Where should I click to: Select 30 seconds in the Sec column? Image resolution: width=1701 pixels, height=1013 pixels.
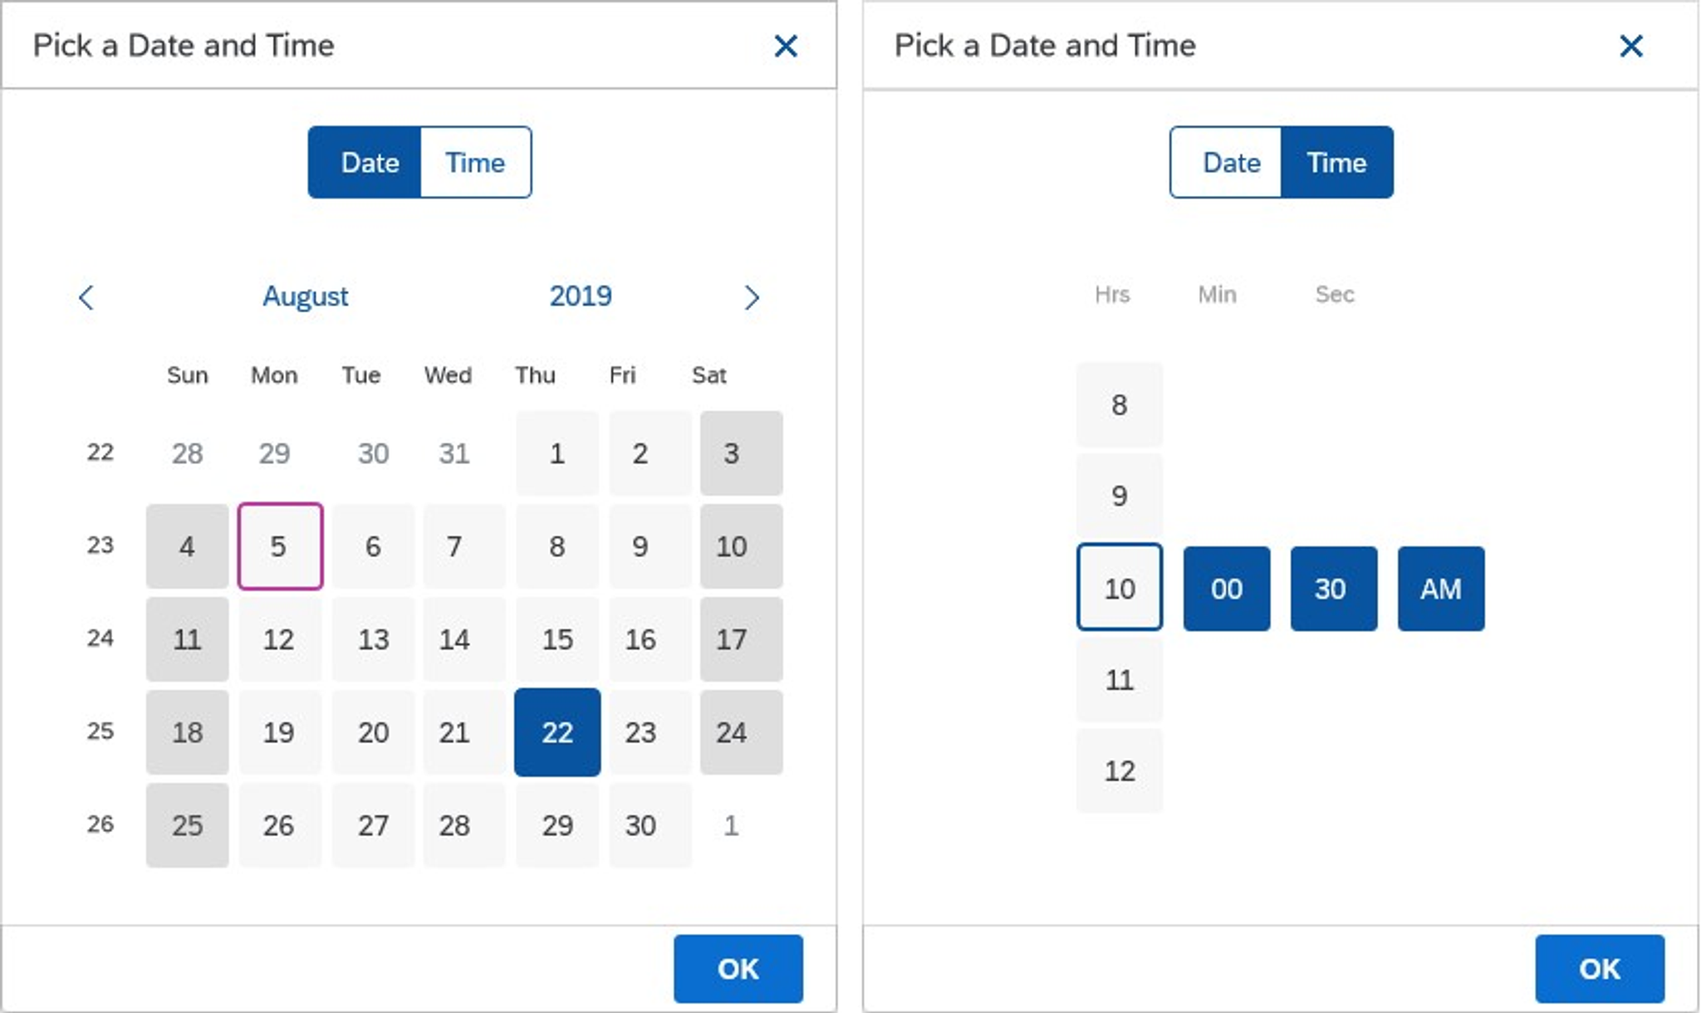coord(1333,588)
